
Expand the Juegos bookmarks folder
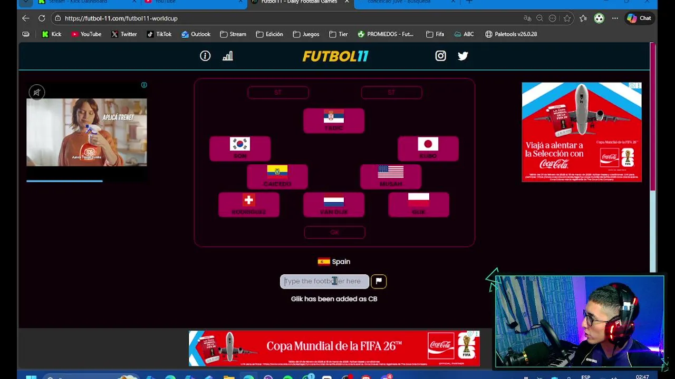(306, 34)
